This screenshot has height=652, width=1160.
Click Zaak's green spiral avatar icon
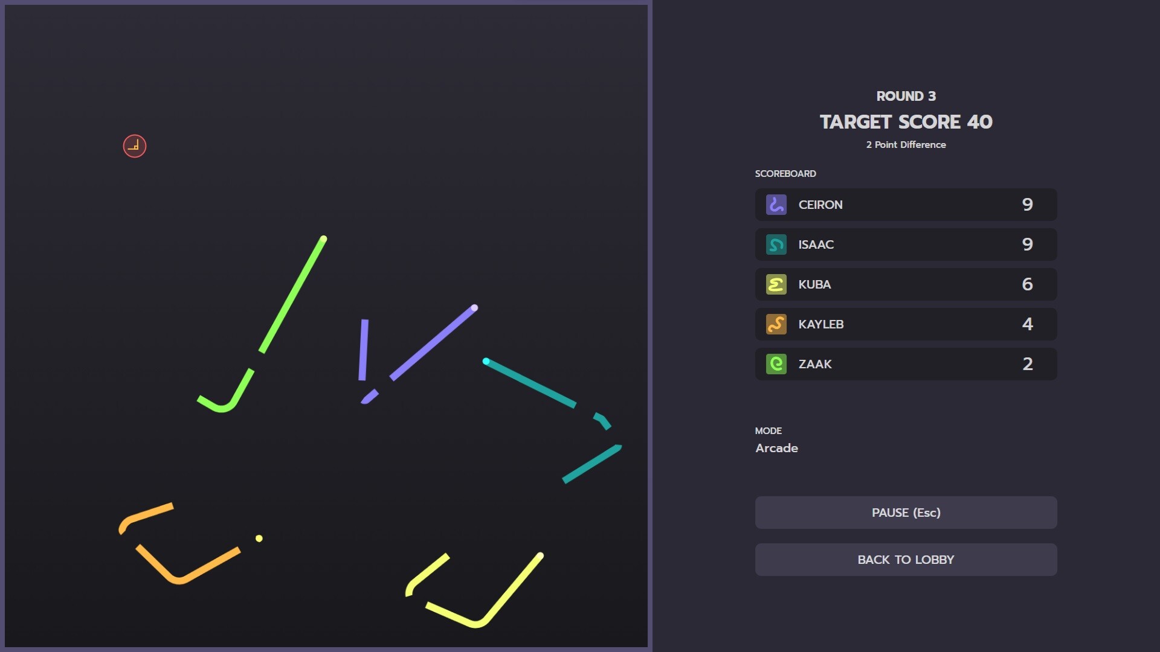tap(777, 364)
